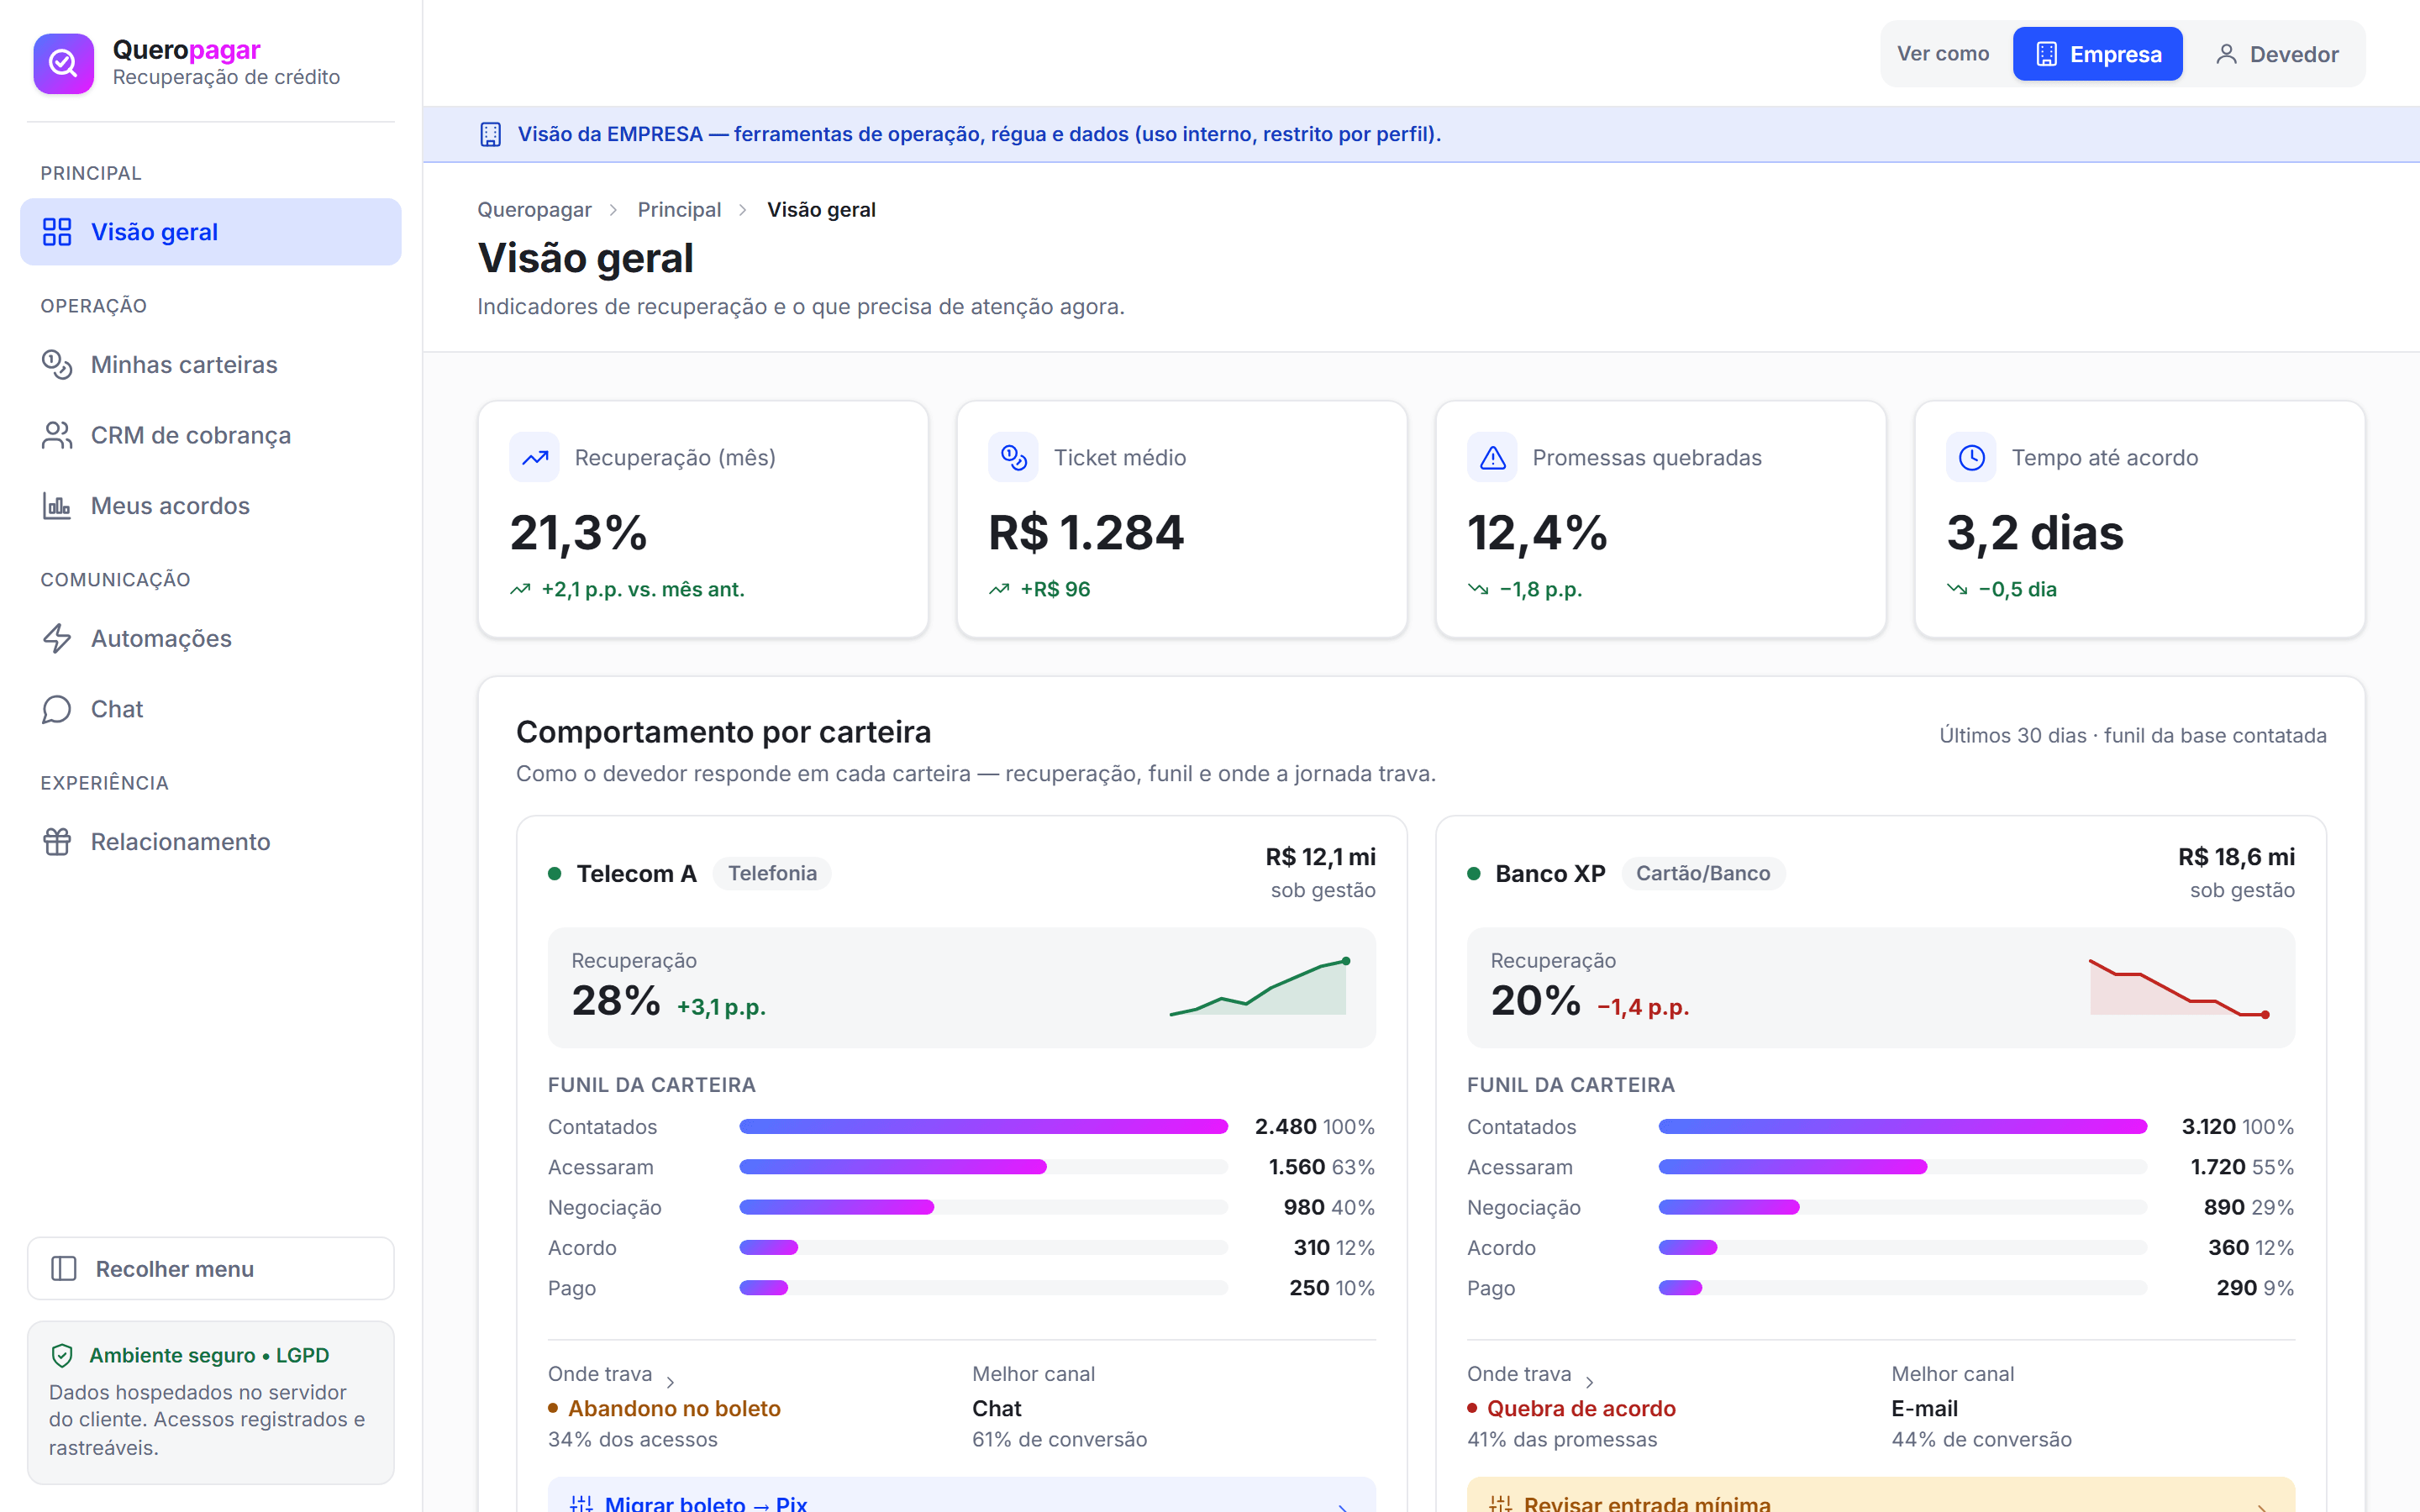
Task: Click the Banco XP recuperação sparkline chart
Action: click(x=2178, y=988)
